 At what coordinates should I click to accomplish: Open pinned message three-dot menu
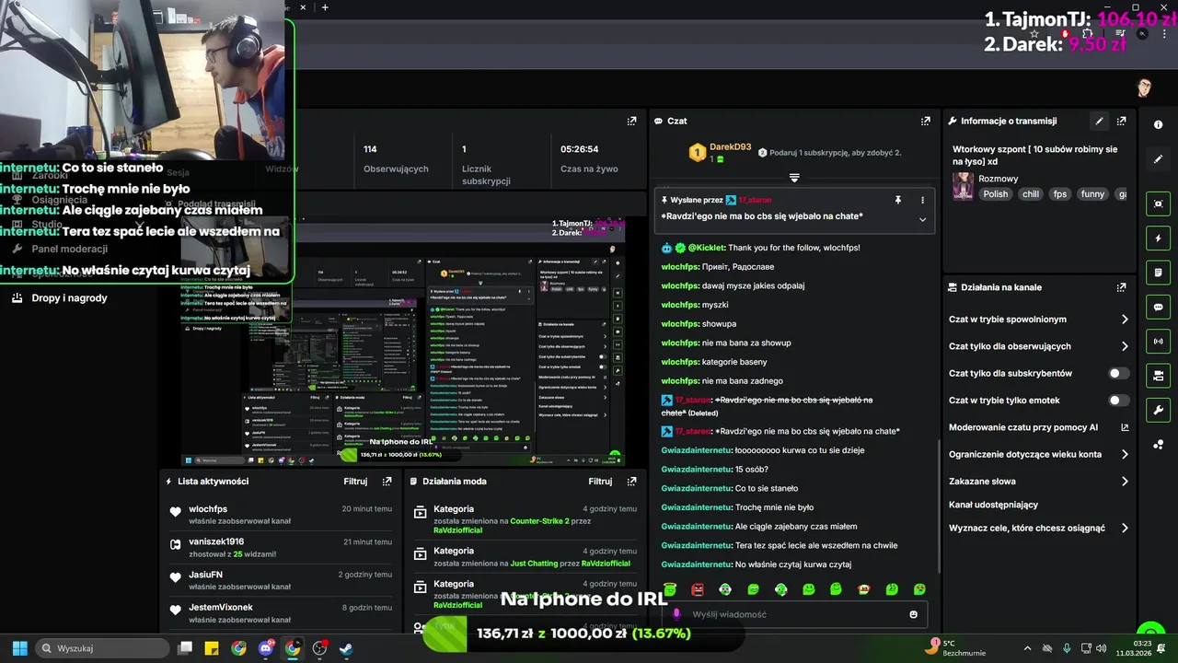922,200
